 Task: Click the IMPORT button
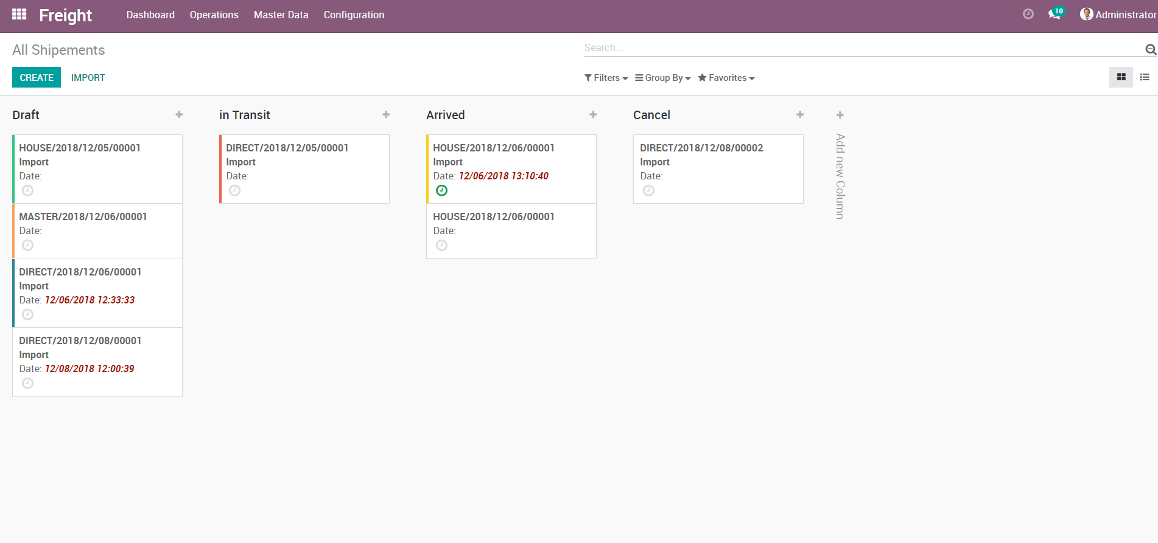pyautogui.click(x=88, y=78)
